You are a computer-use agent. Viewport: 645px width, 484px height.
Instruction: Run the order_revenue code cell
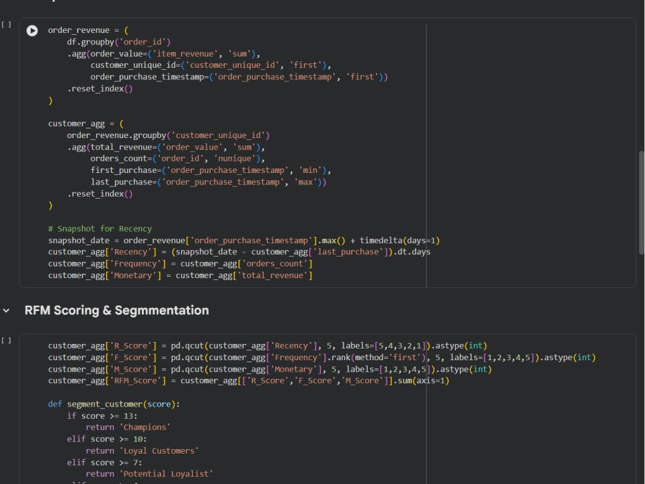coord(32,30)
